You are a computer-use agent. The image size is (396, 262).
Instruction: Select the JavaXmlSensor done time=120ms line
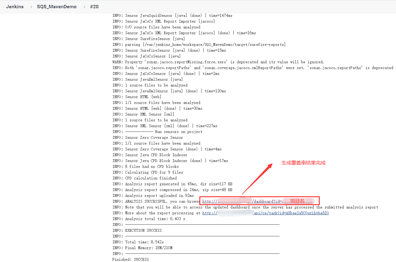pyautogui.click(x=169, y=91)
